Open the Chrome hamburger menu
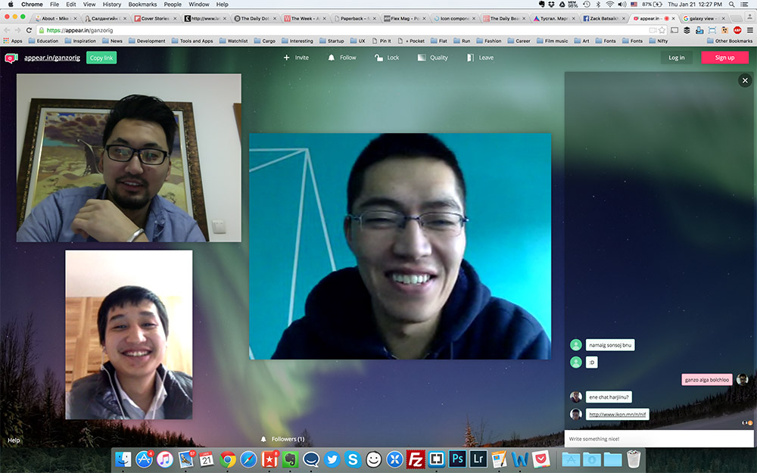The height and width of the screenshot is (473, 757). pos(749,30)
